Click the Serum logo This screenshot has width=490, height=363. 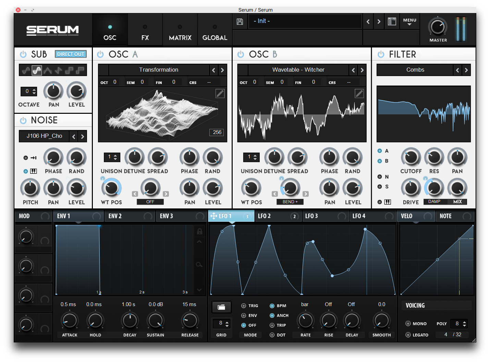pyautogui.click(x=53, y=30)
